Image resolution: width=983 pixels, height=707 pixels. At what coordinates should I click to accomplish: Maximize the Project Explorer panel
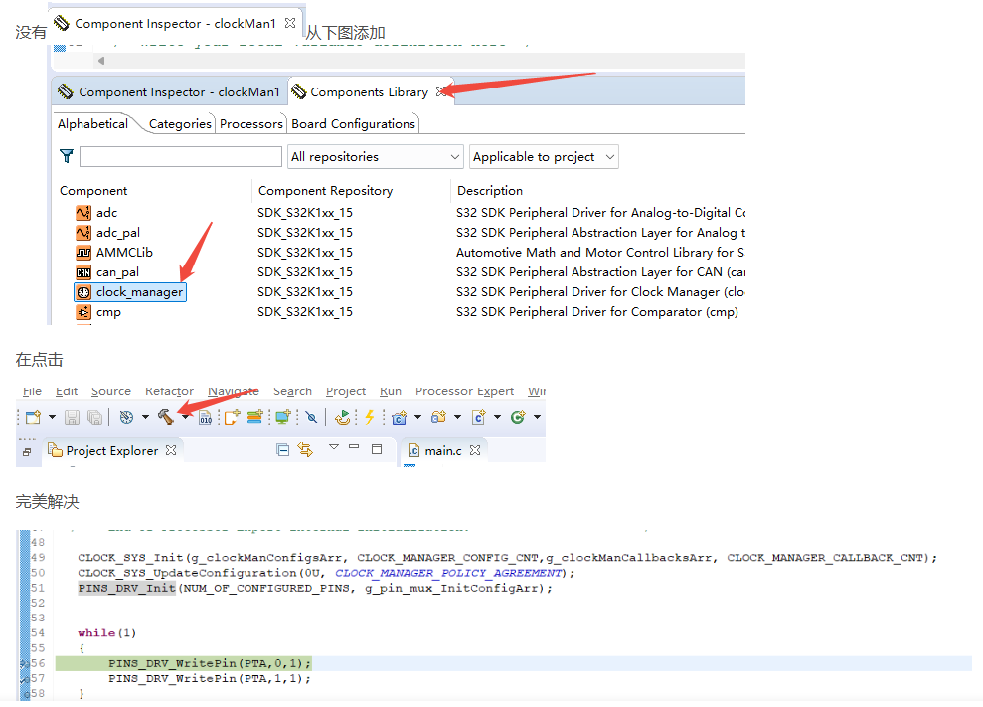377,449
